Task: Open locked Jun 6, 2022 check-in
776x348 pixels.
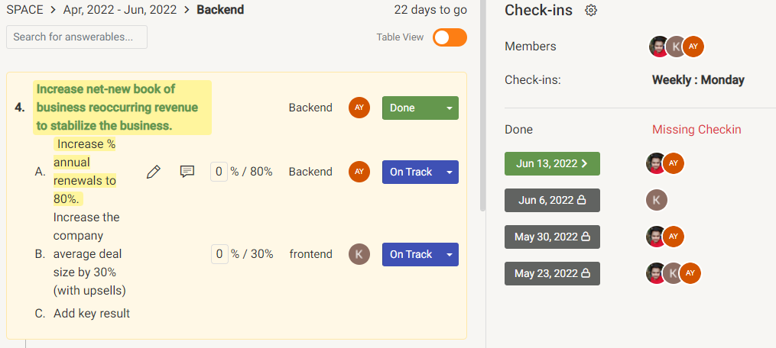Action: (552, 200)
